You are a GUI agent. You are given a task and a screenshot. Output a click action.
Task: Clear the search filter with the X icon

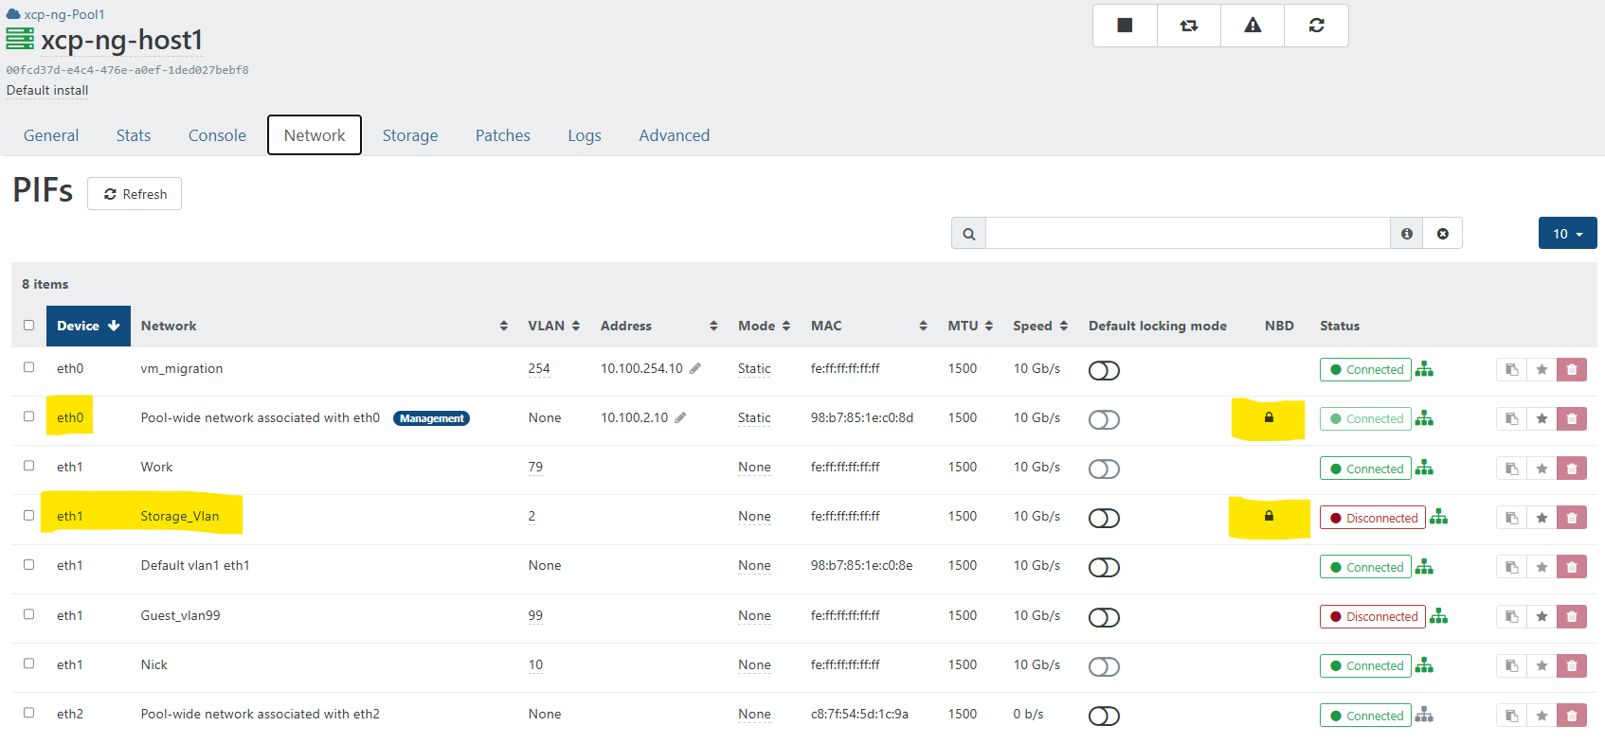(x=1442, y=234)
